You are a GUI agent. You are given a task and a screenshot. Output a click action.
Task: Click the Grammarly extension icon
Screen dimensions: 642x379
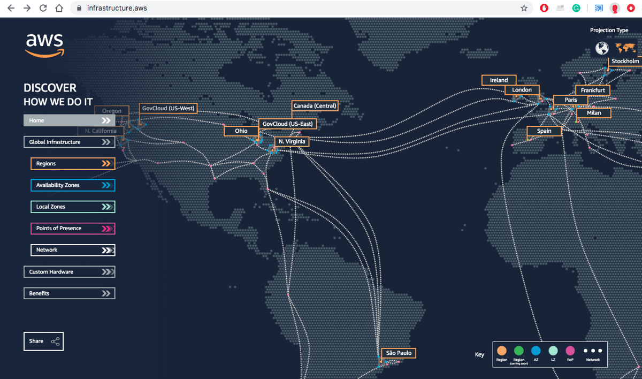click(x=576, y=8)
